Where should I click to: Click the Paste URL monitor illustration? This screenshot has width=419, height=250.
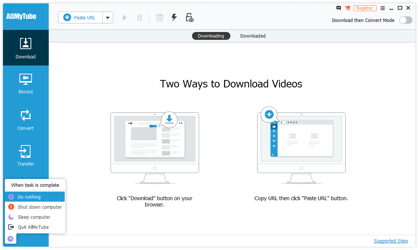301,145
